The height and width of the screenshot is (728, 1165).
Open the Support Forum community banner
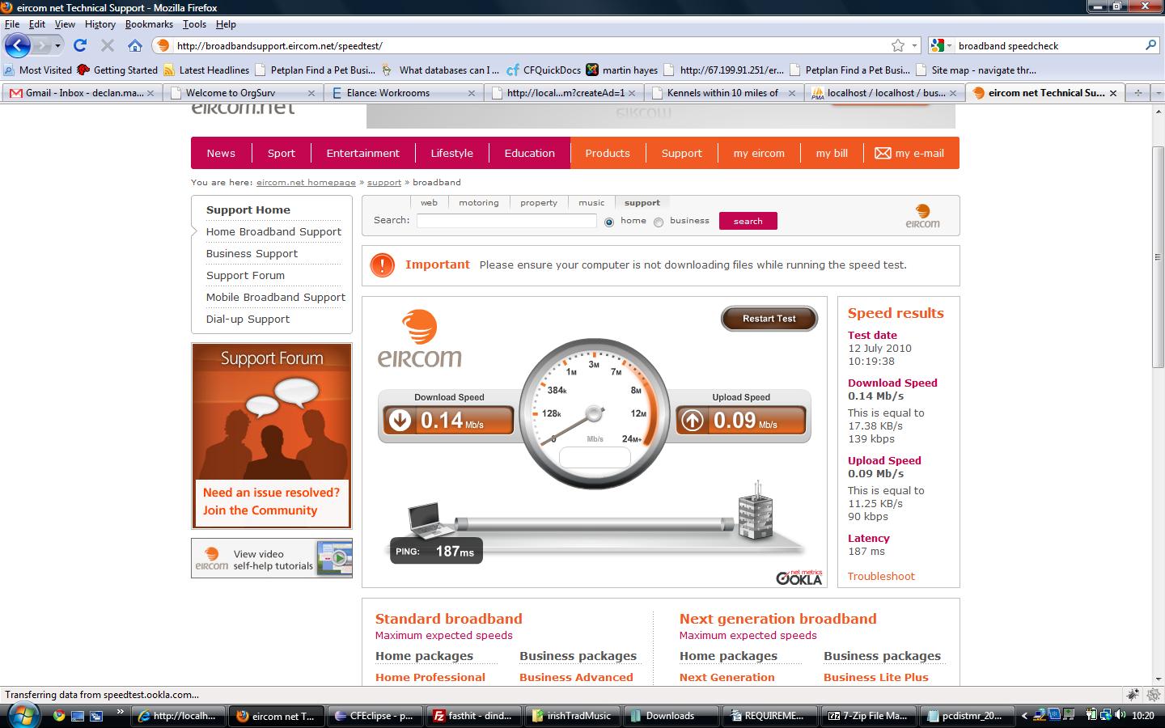[272, 435]
